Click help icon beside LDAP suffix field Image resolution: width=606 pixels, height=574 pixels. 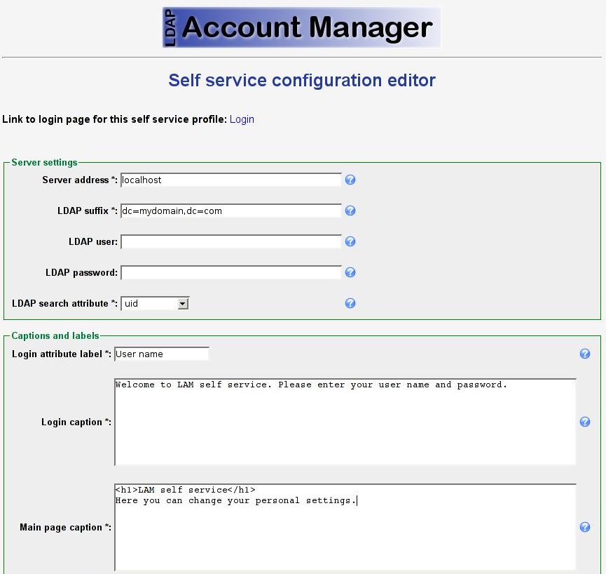coord(350,211)
